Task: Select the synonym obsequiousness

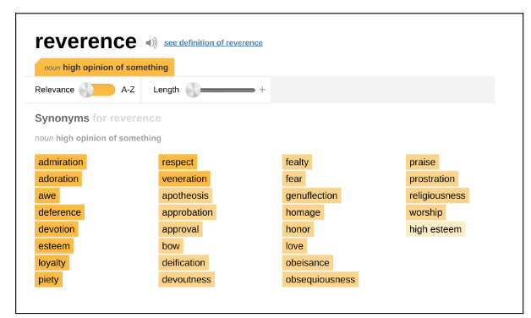Action: (320, 279)
